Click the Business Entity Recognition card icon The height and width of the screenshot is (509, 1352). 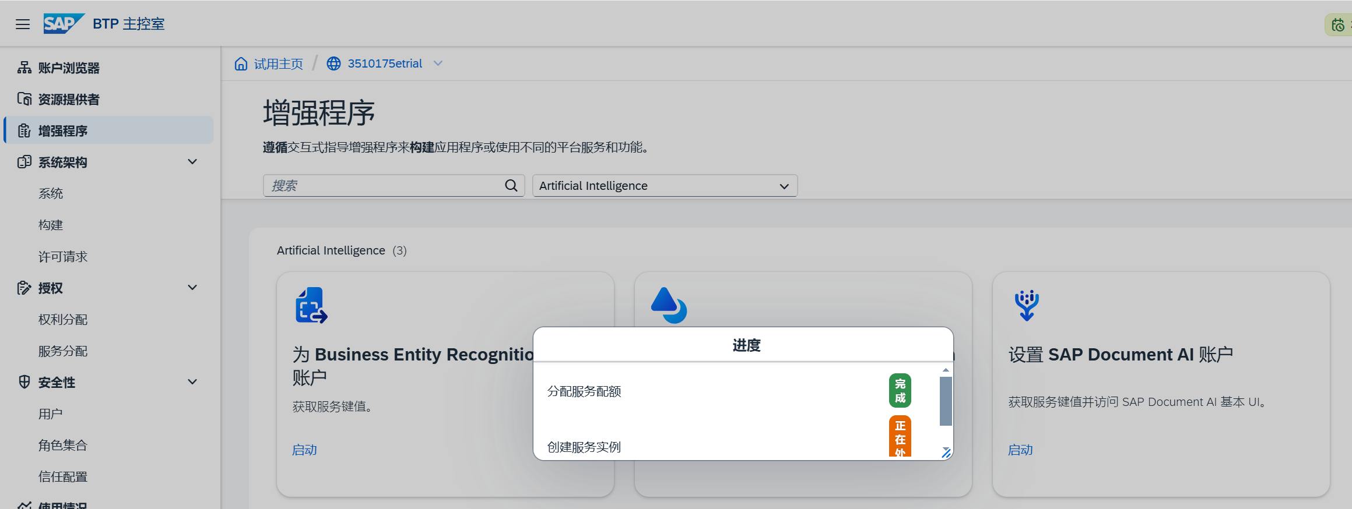click(x=311, y=305)
